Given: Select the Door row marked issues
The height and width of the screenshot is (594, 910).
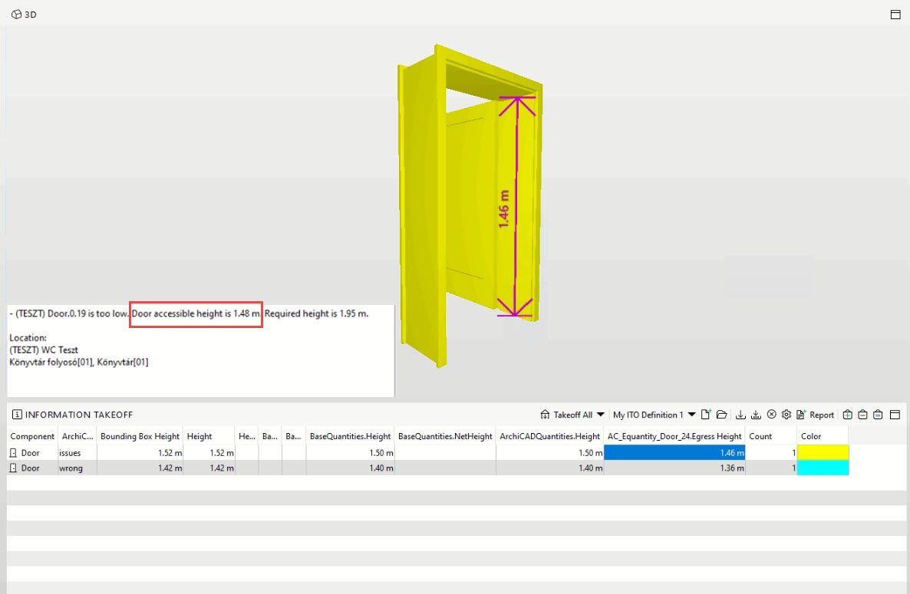Looking at the screenshot, I should click(x=428, y=453).
